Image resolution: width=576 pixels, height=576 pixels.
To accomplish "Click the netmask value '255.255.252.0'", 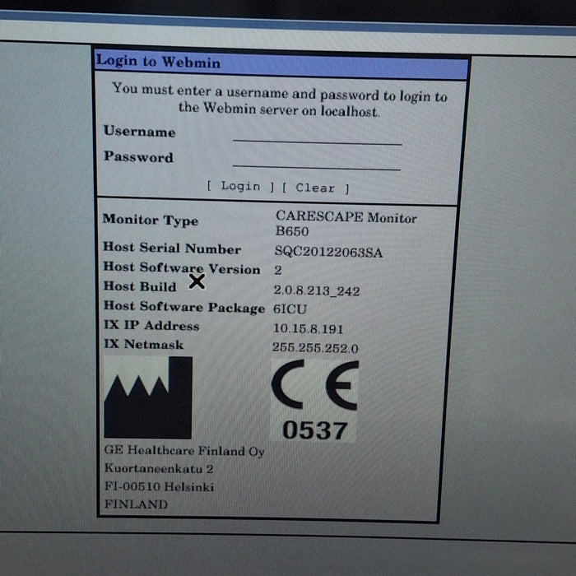I will click(315, 347).
